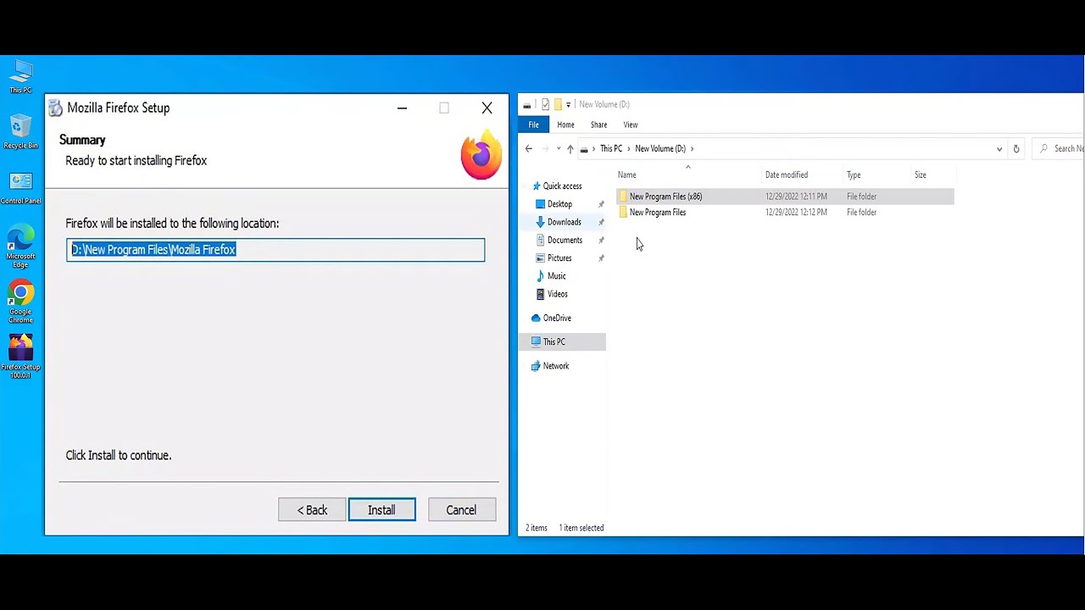Viewport: 1085px width, 610px height.
Task: Close the Mozilla Firefox Setup window
Action: click(x=487, y=108)
